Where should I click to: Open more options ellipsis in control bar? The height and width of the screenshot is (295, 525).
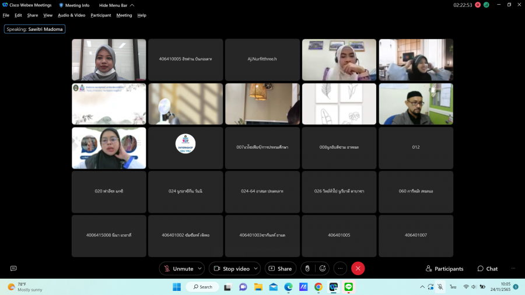(341, 268)
